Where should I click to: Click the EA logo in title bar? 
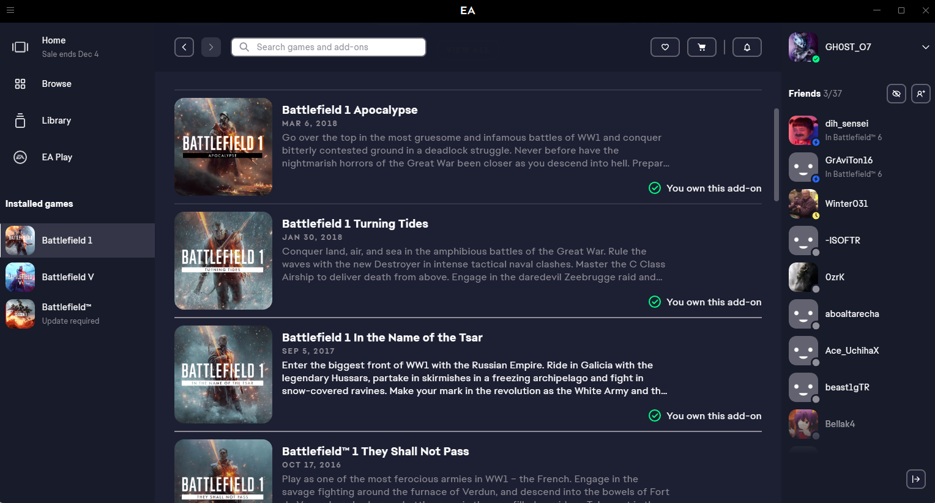coord(467,10)
